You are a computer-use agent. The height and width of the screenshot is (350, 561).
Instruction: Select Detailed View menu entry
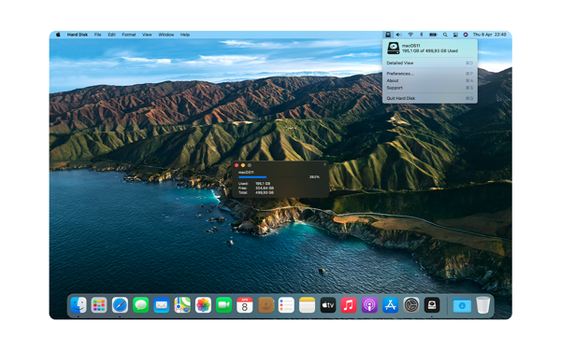tap(430, 63)
